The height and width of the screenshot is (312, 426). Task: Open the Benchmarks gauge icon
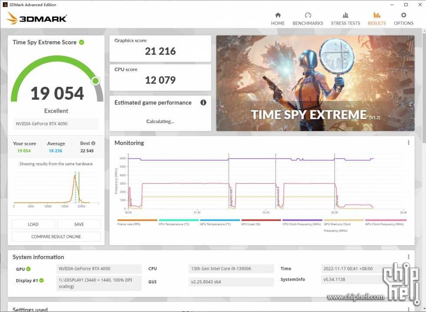(x=308, y=15)
